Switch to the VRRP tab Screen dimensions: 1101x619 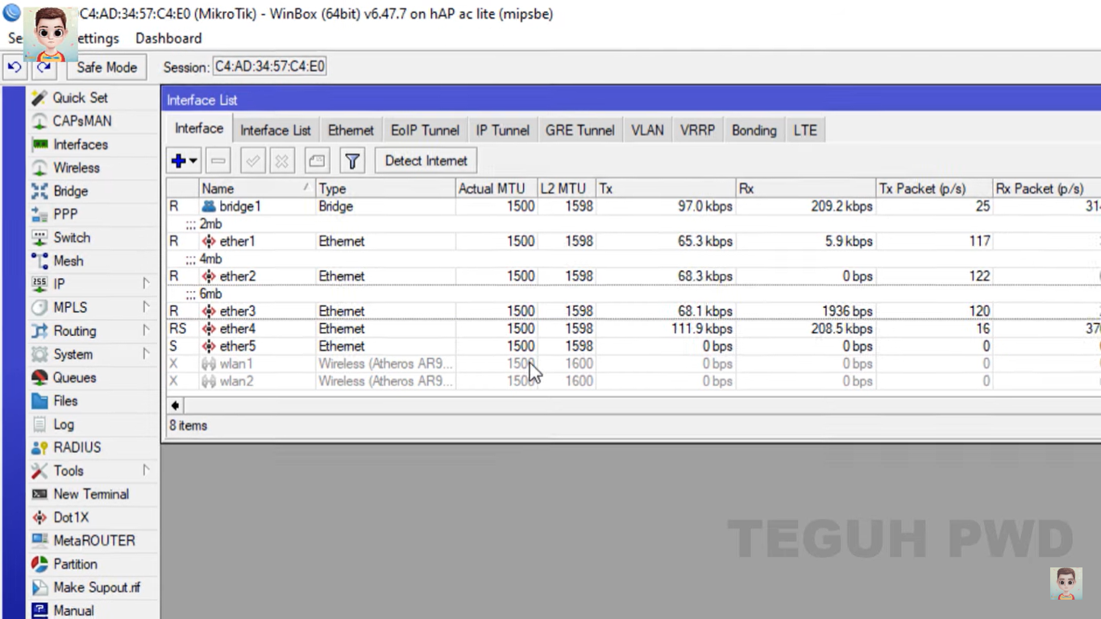tap(697, 130)
